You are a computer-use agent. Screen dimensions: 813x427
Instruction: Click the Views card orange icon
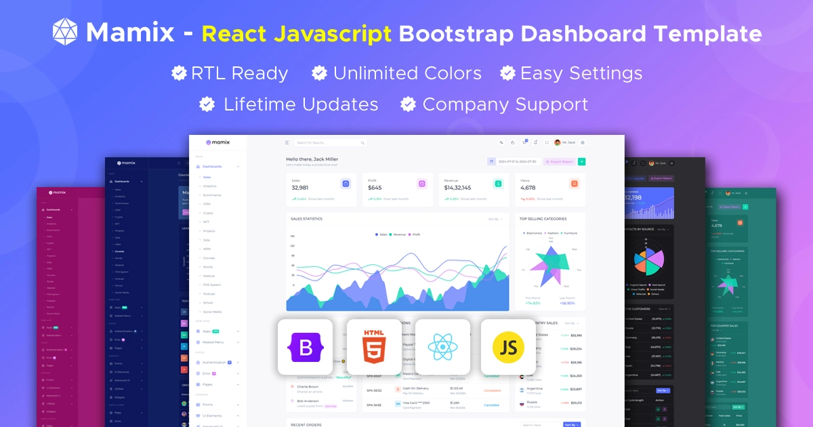[x=575, y=183]
